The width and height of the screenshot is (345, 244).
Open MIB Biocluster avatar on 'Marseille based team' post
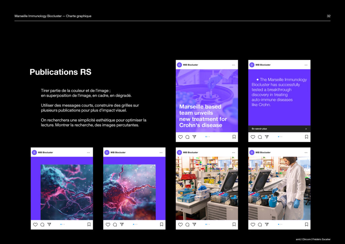(179, 65)
